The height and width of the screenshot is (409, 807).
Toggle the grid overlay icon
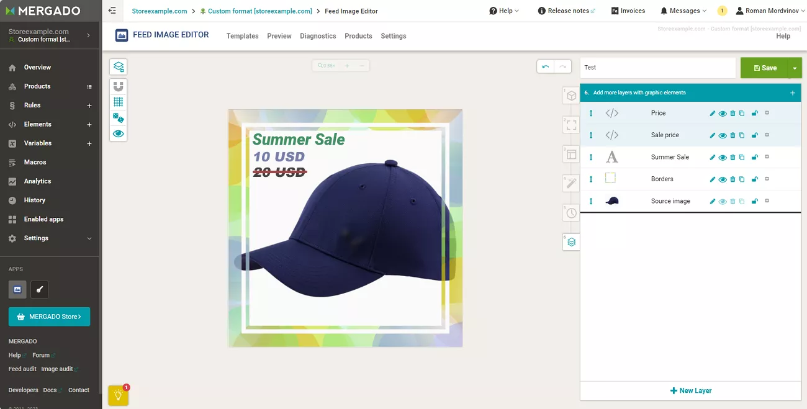click(x=118, y=102)
